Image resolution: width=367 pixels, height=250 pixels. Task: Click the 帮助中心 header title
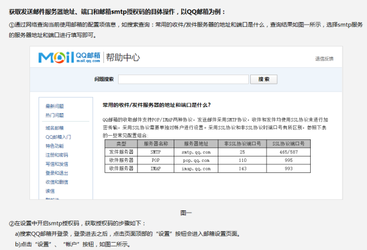pos(123,58)
